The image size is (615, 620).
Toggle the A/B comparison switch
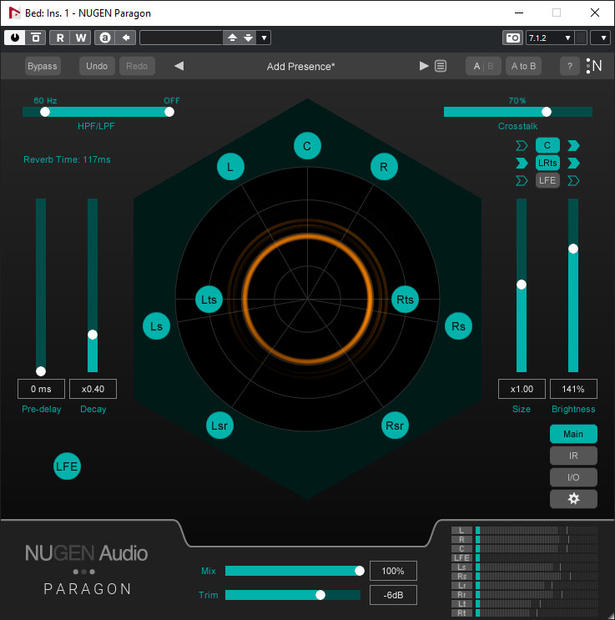point(482,66)
